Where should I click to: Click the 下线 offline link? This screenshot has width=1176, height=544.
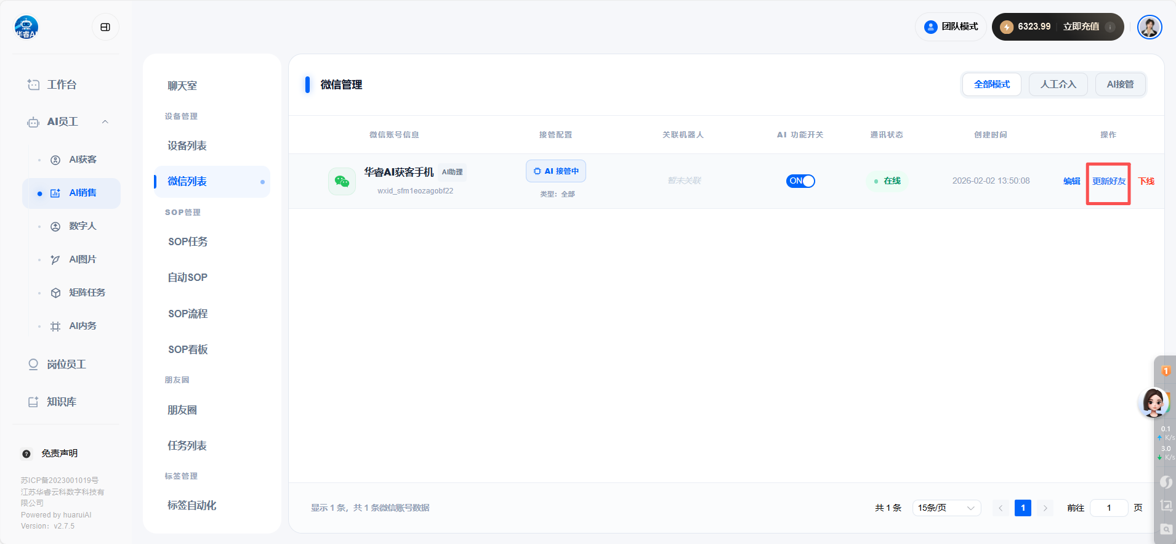pyautogui.click(x=1146, y=181)
